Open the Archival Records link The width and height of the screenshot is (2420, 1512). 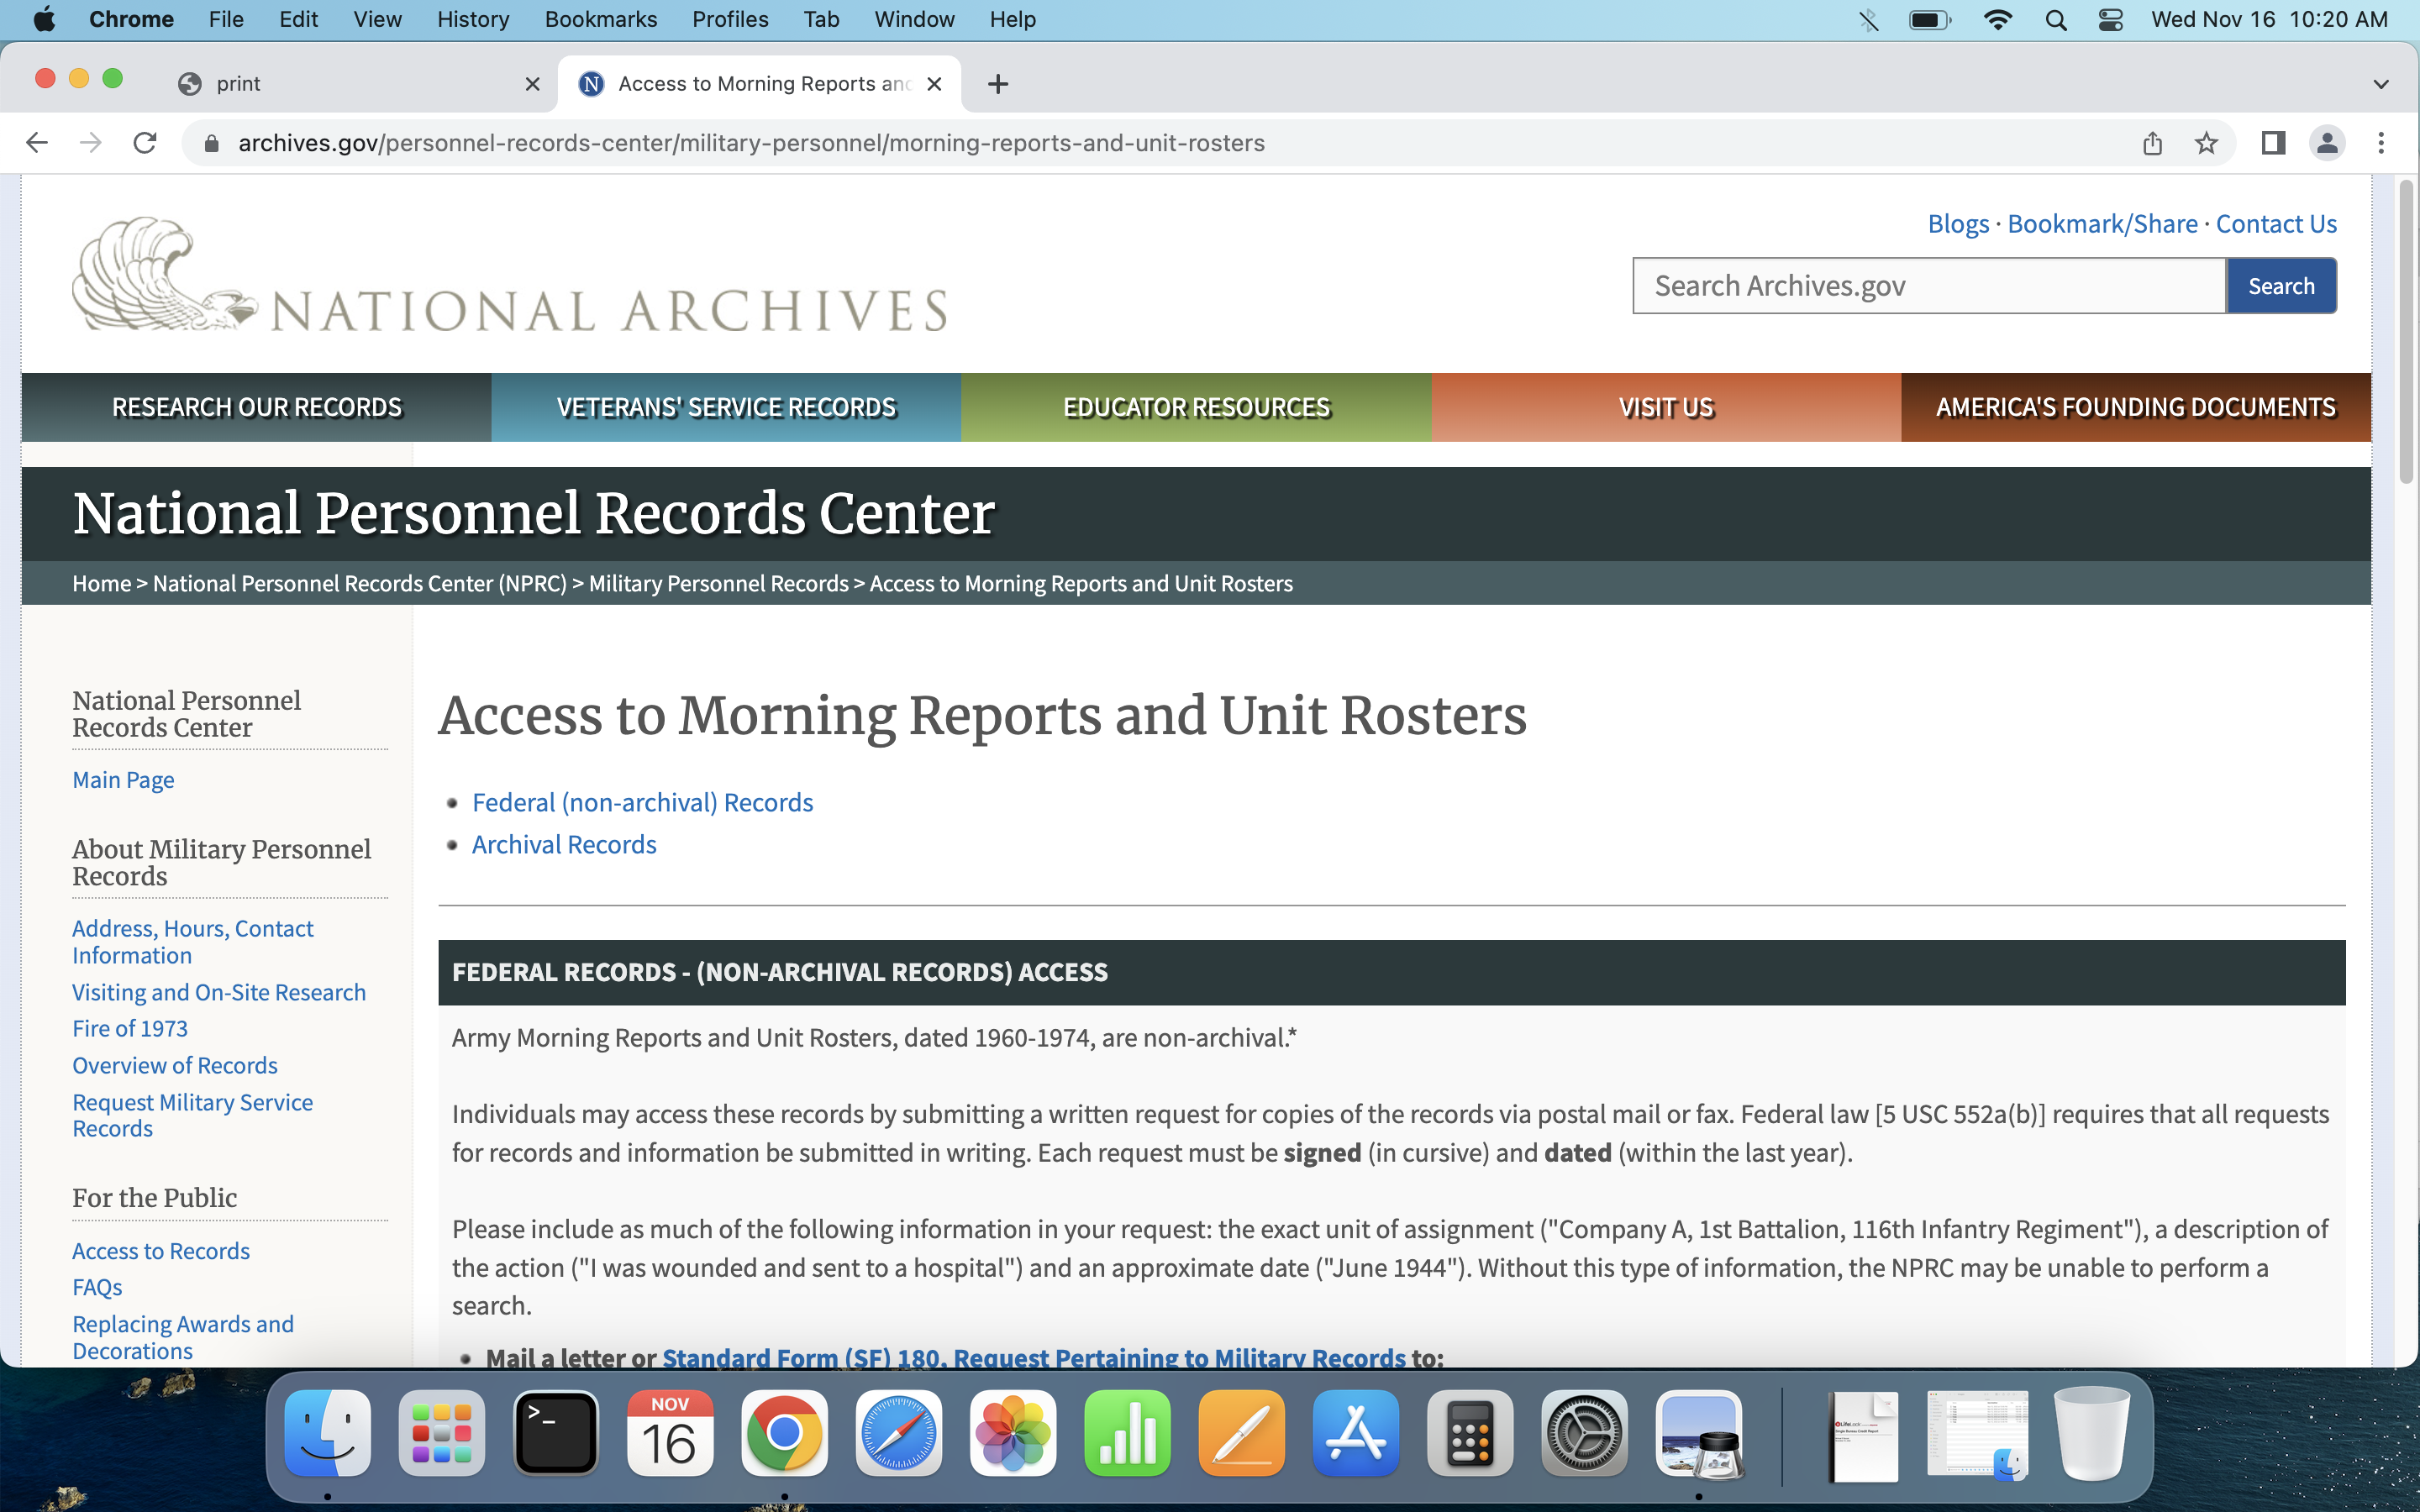564,845
